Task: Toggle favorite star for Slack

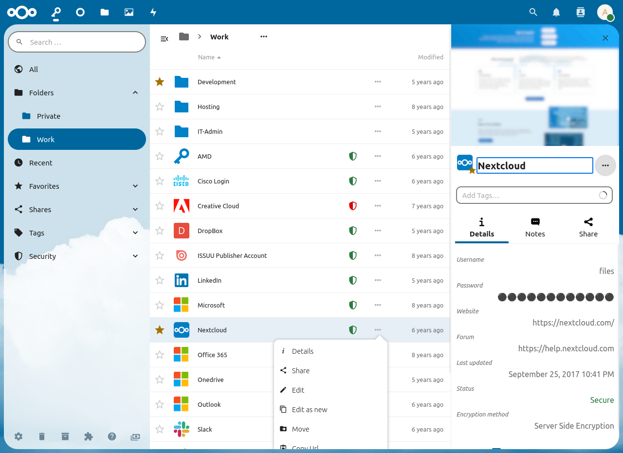Action: pyautogui.click(x=160, y=429)
